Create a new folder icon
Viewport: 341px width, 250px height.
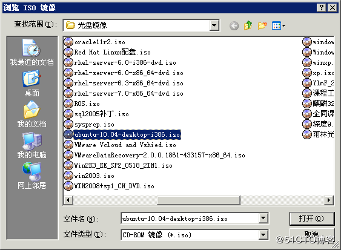(262, 25)
